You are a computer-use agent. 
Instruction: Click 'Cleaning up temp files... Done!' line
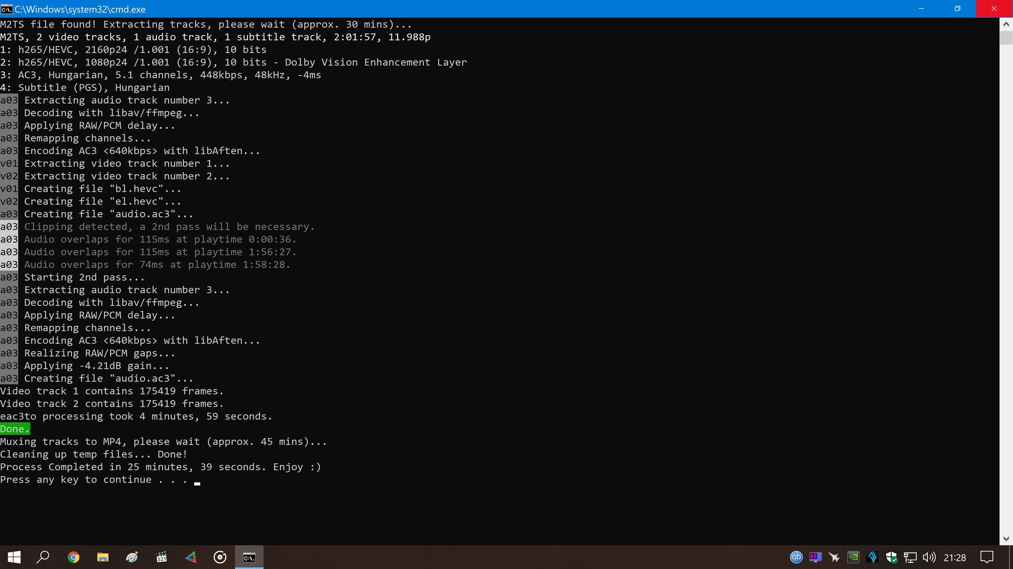point(93,454)
